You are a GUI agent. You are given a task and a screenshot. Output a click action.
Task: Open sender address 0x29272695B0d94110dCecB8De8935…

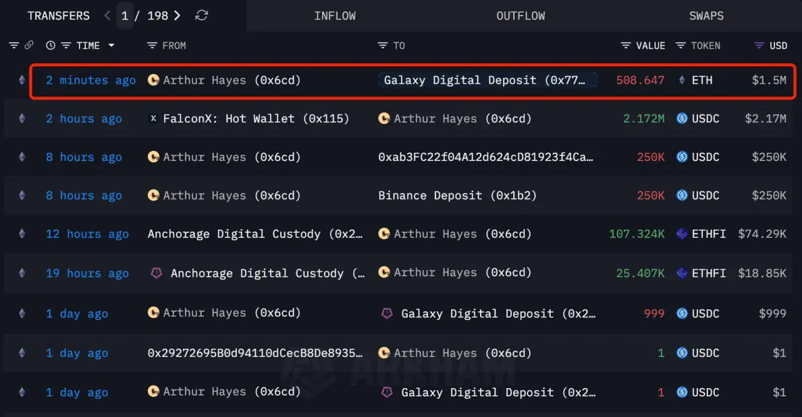pos(255,353)
